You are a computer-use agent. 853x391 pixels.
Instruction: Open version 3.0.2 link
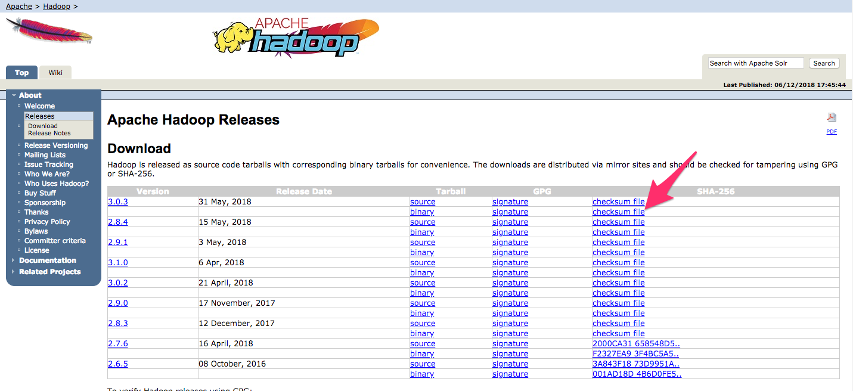coord(118,283)
